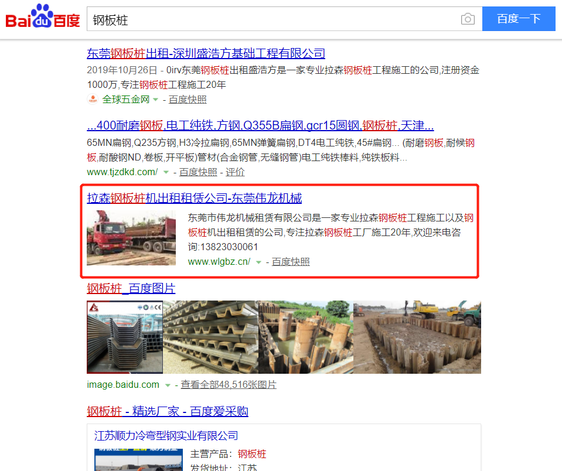Screen dimensions: 562x471
Task: Open 拉森钢板桩机出租租赁公司 result
Action: tap(194, 198)
